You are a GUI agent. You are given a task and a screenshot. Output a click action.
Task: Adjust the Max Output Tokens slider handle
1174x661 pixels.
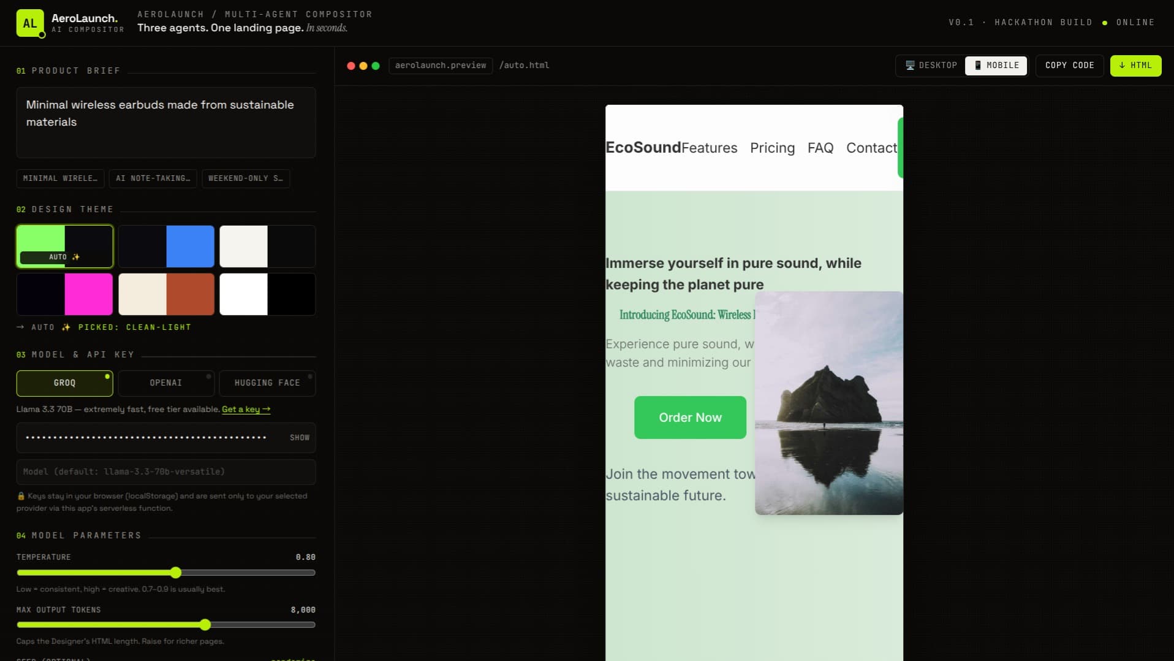click(205, 625)
